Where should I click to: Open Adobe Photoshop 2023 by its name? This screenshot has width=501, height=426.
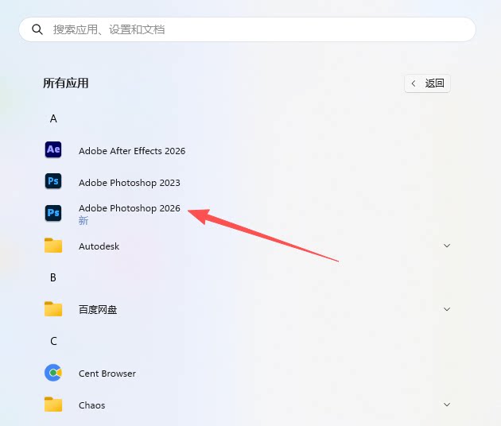click(x=130, y=183)
